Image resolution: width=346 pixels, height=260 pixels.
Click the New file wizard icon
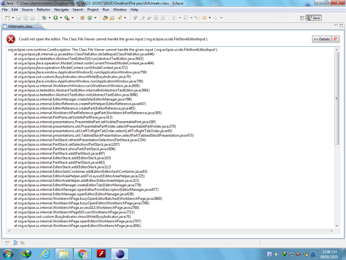coord(7,18)
